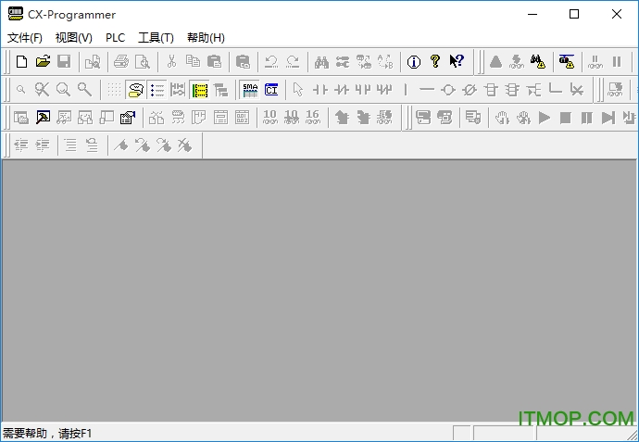Open print preview with the magnifier page icon
639x442 pixels.
pyautogui.click(x=143, y=61)
